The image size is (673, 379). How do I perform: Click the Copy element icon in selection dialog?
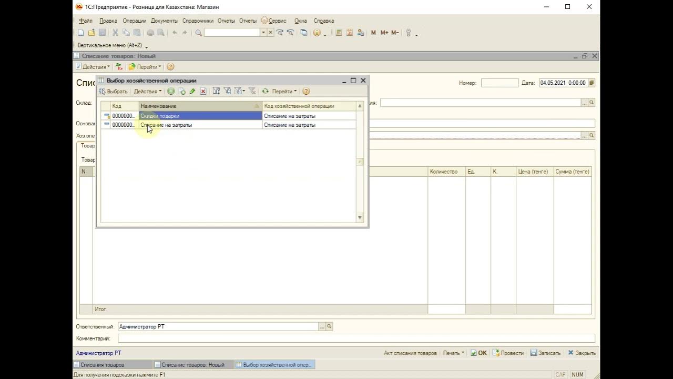point(182,92)
